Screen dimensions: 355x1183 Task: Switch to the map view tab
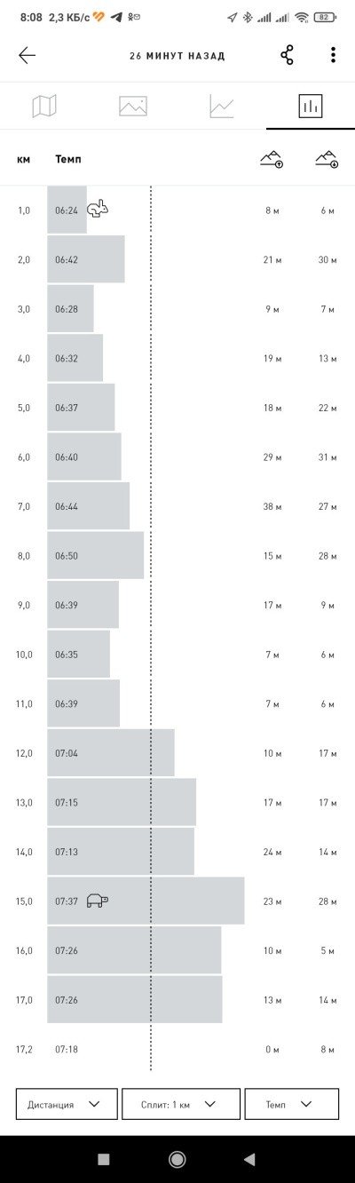pos(44,107)
